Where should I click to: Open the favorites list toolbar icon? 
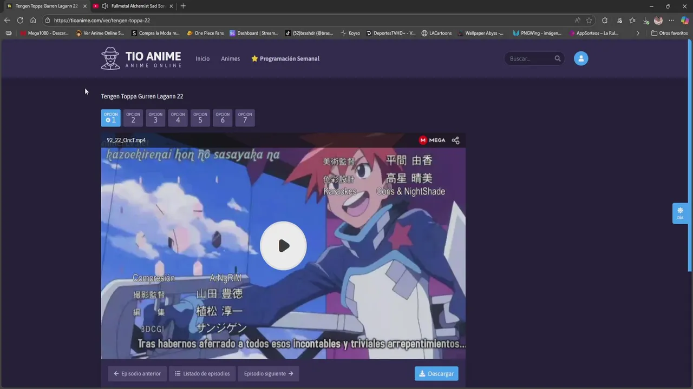(632, 21)
